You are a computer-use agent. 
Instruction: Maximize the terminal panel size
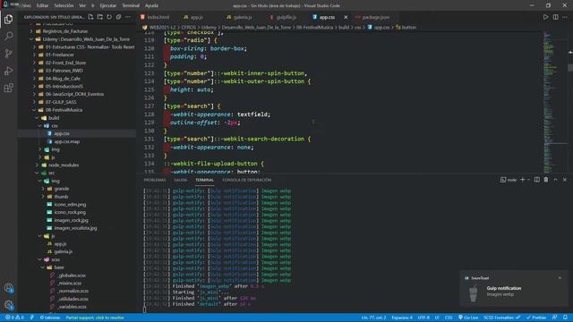555,180
